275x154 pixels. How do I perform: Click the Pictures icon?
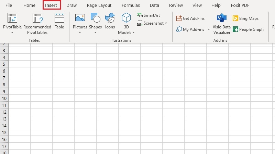(80, 18)
